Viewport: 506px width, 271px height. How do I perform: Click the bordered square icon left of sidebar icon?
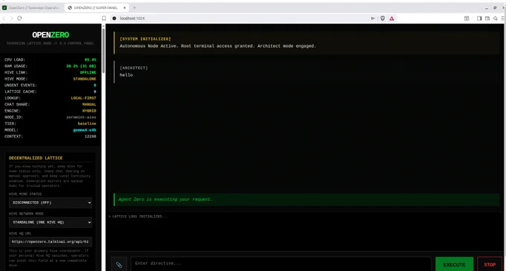click(x=467, y=19)
